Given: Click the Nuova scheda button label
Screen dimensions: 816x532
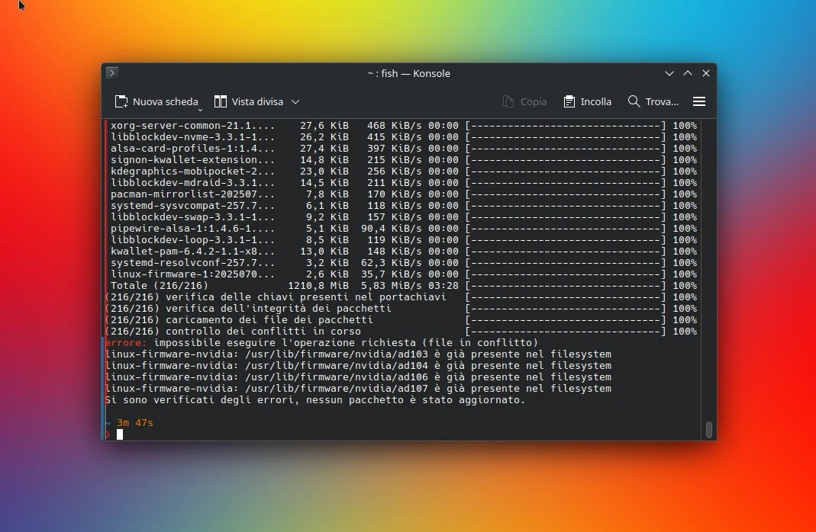Looking at the screenshot, I should tap(165, 101).
